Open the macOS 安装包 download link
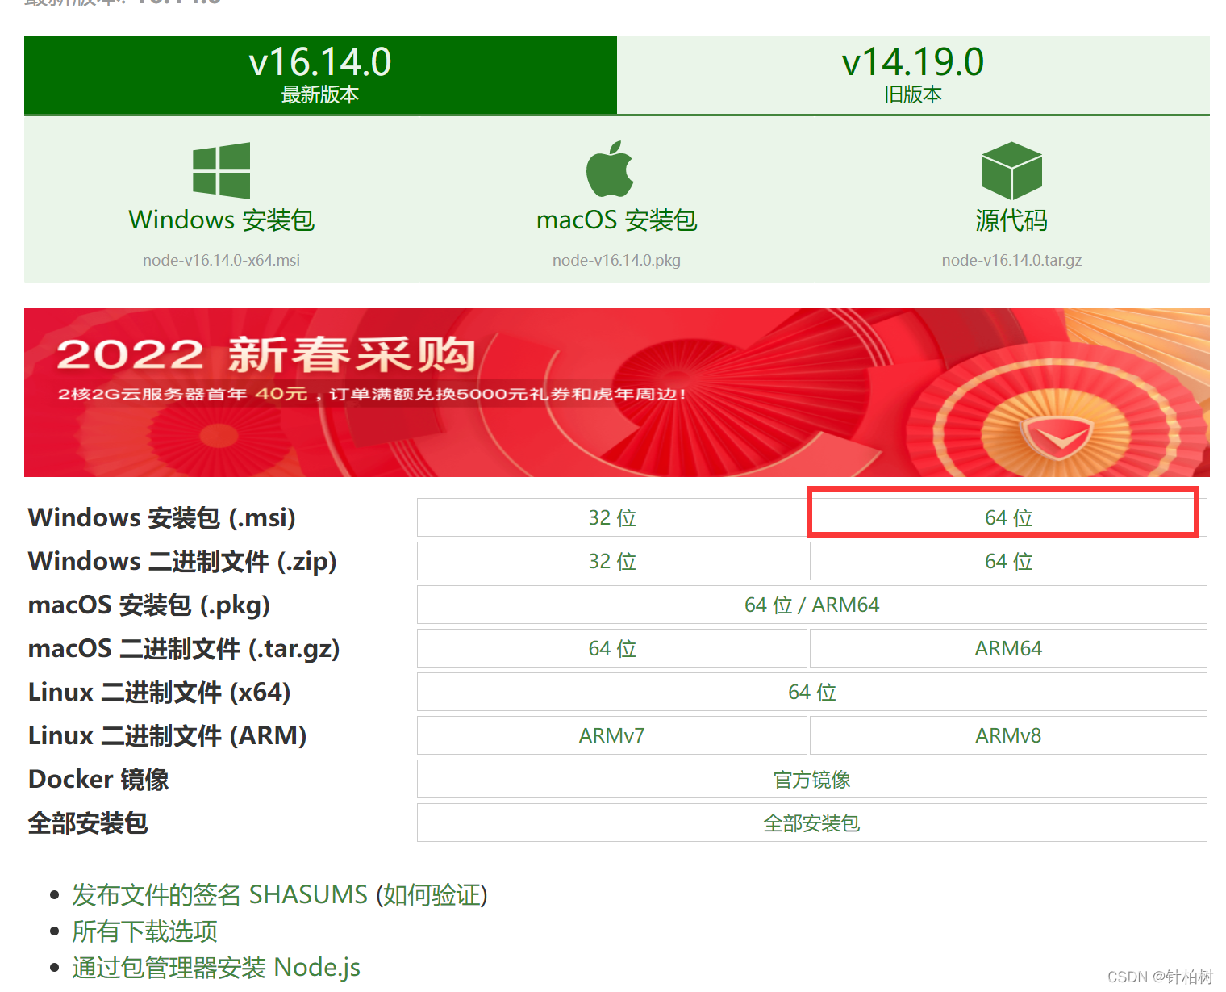1226x992 pixels. 616,220
